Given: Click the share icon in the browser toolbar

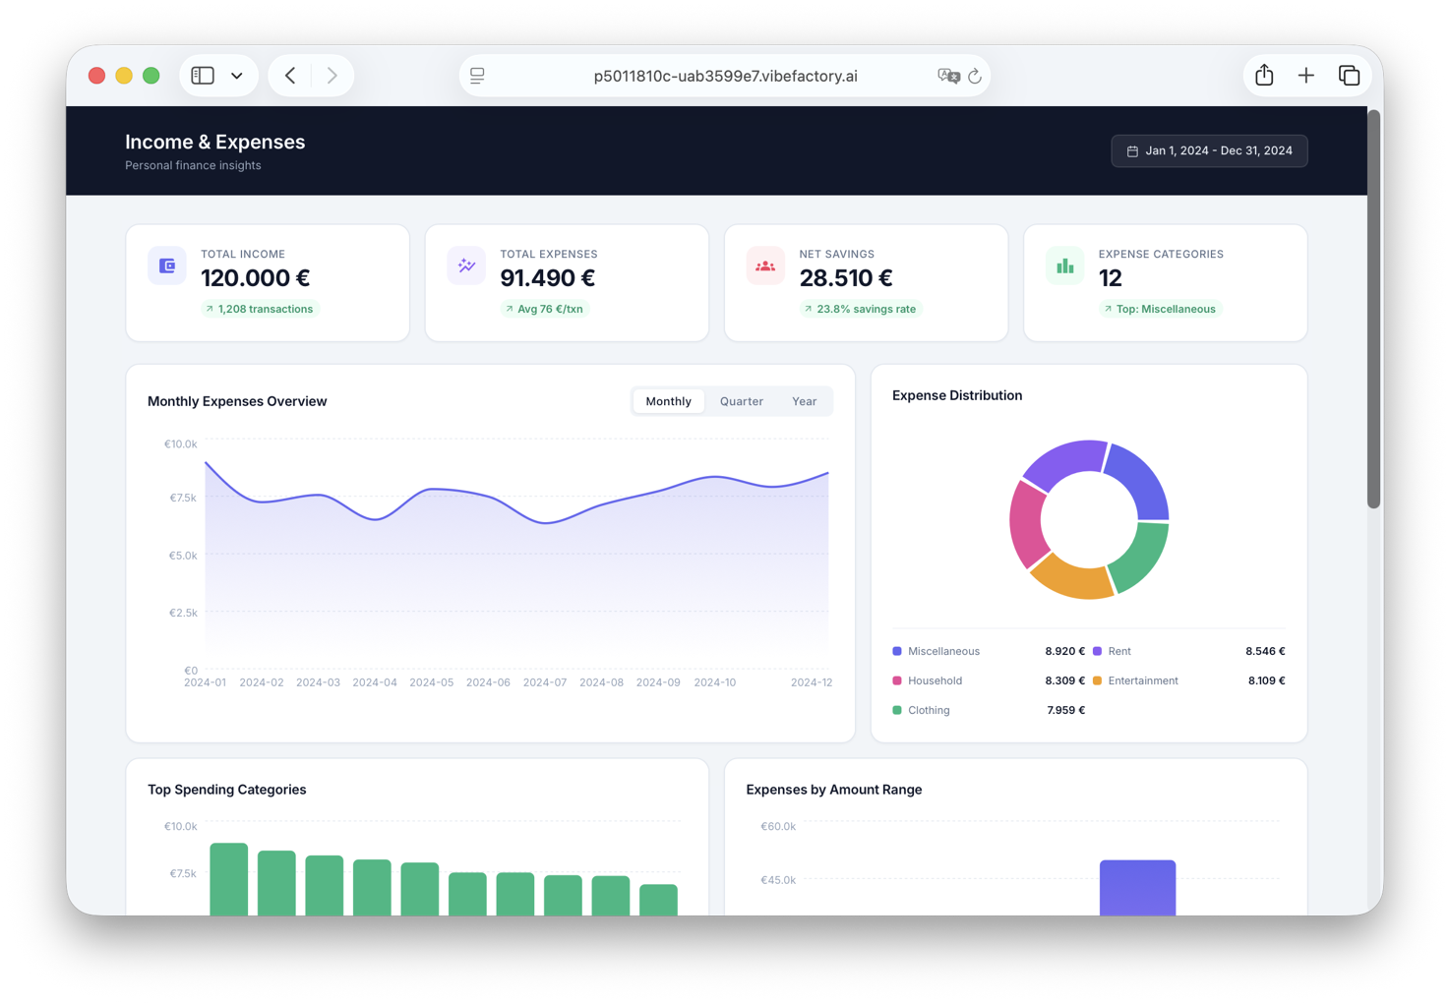Looking at the screenshot, I should point(1263,75).
